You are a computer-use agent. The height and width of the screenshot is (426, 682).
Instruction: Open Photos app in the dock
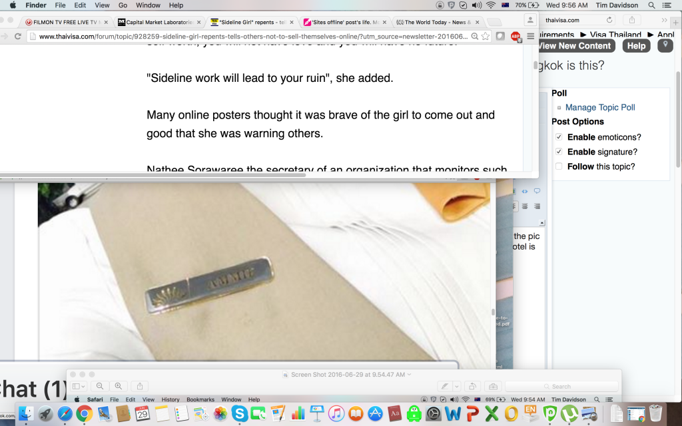pos(220,413)
